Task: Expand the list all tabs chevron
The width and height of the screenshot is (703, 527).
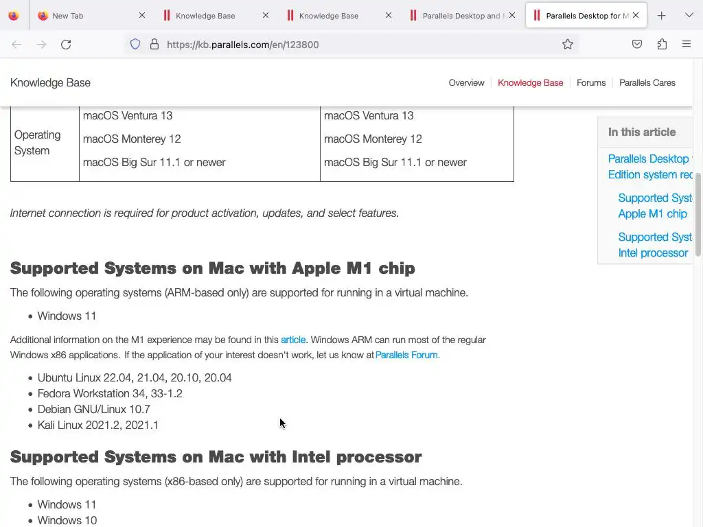Action: [689, 15]
